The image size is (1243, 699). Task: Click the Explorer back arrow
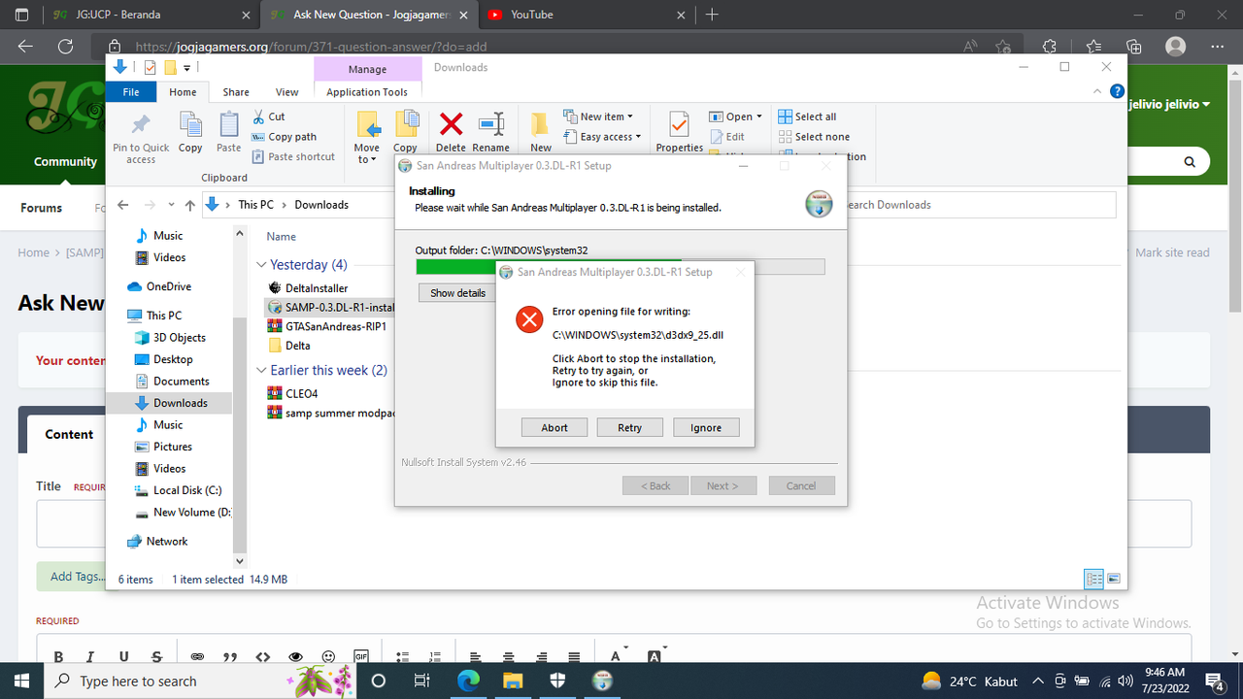123,205
